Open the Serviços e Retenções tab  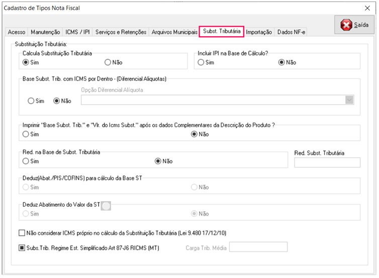[x=121, y=32]
